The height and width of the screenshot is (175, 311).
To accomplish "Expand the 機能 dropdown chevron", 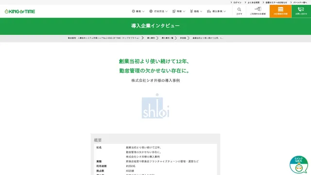I will (143, 12).
